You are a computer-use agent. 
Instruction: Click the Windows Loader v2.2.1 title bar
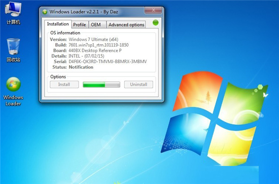(x=93, y=12)
